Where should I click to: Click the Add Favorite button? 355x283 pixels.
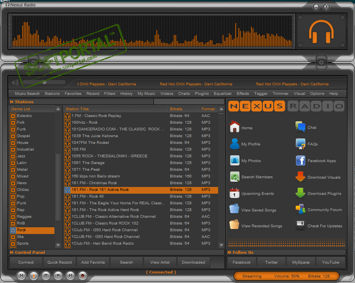tap(93, 262)
